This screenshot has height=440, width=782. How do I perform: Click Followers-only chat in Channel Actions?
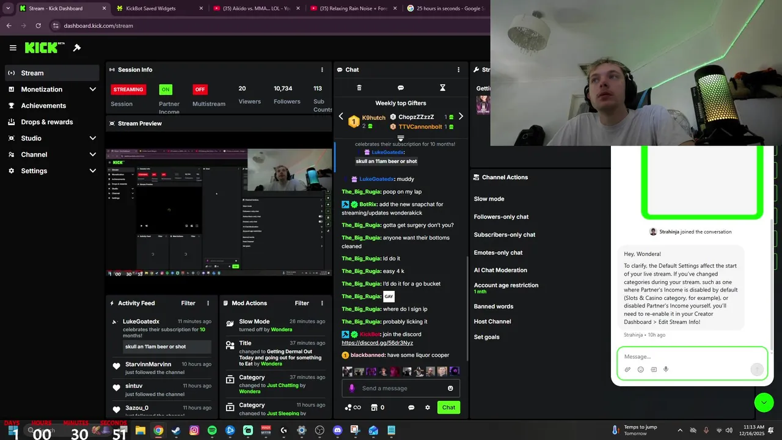pyautogui.click(x=501, y=216)
